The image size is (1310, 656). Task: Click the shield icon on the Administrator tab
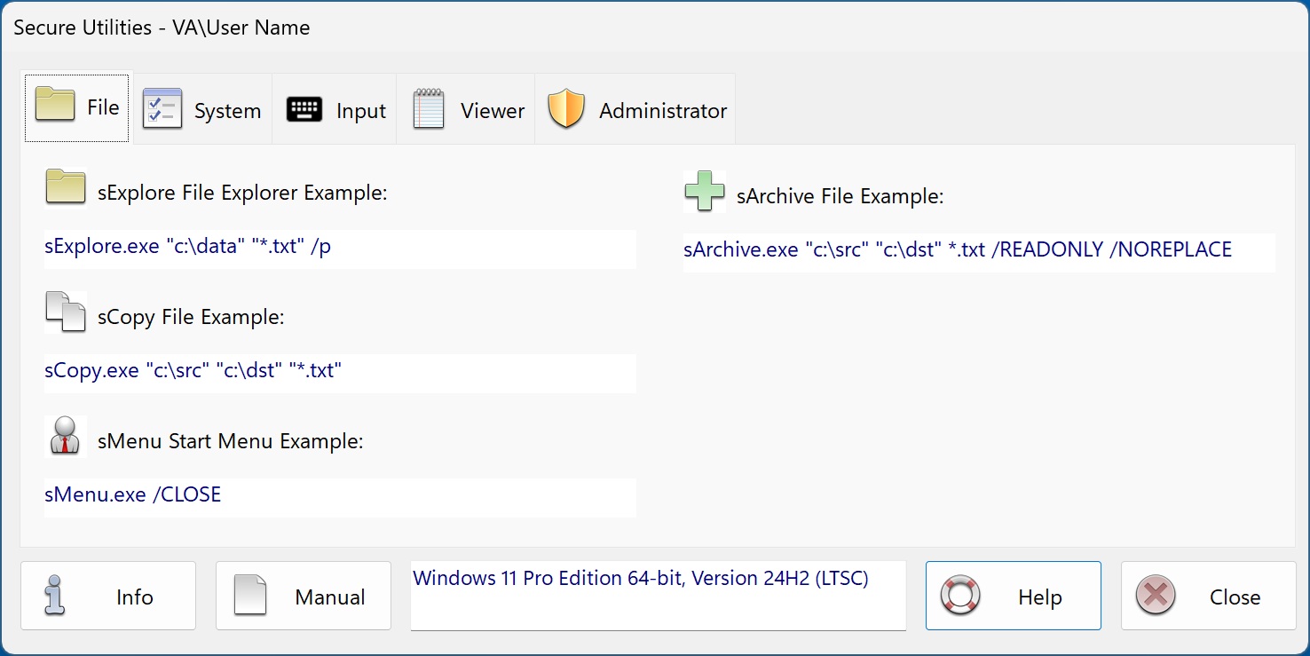click(x=567, y=108)
